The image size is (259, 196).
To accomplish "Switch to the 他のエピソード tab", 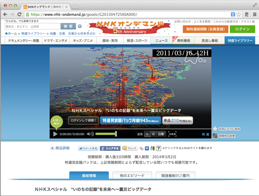I will (x=131, y=175).
